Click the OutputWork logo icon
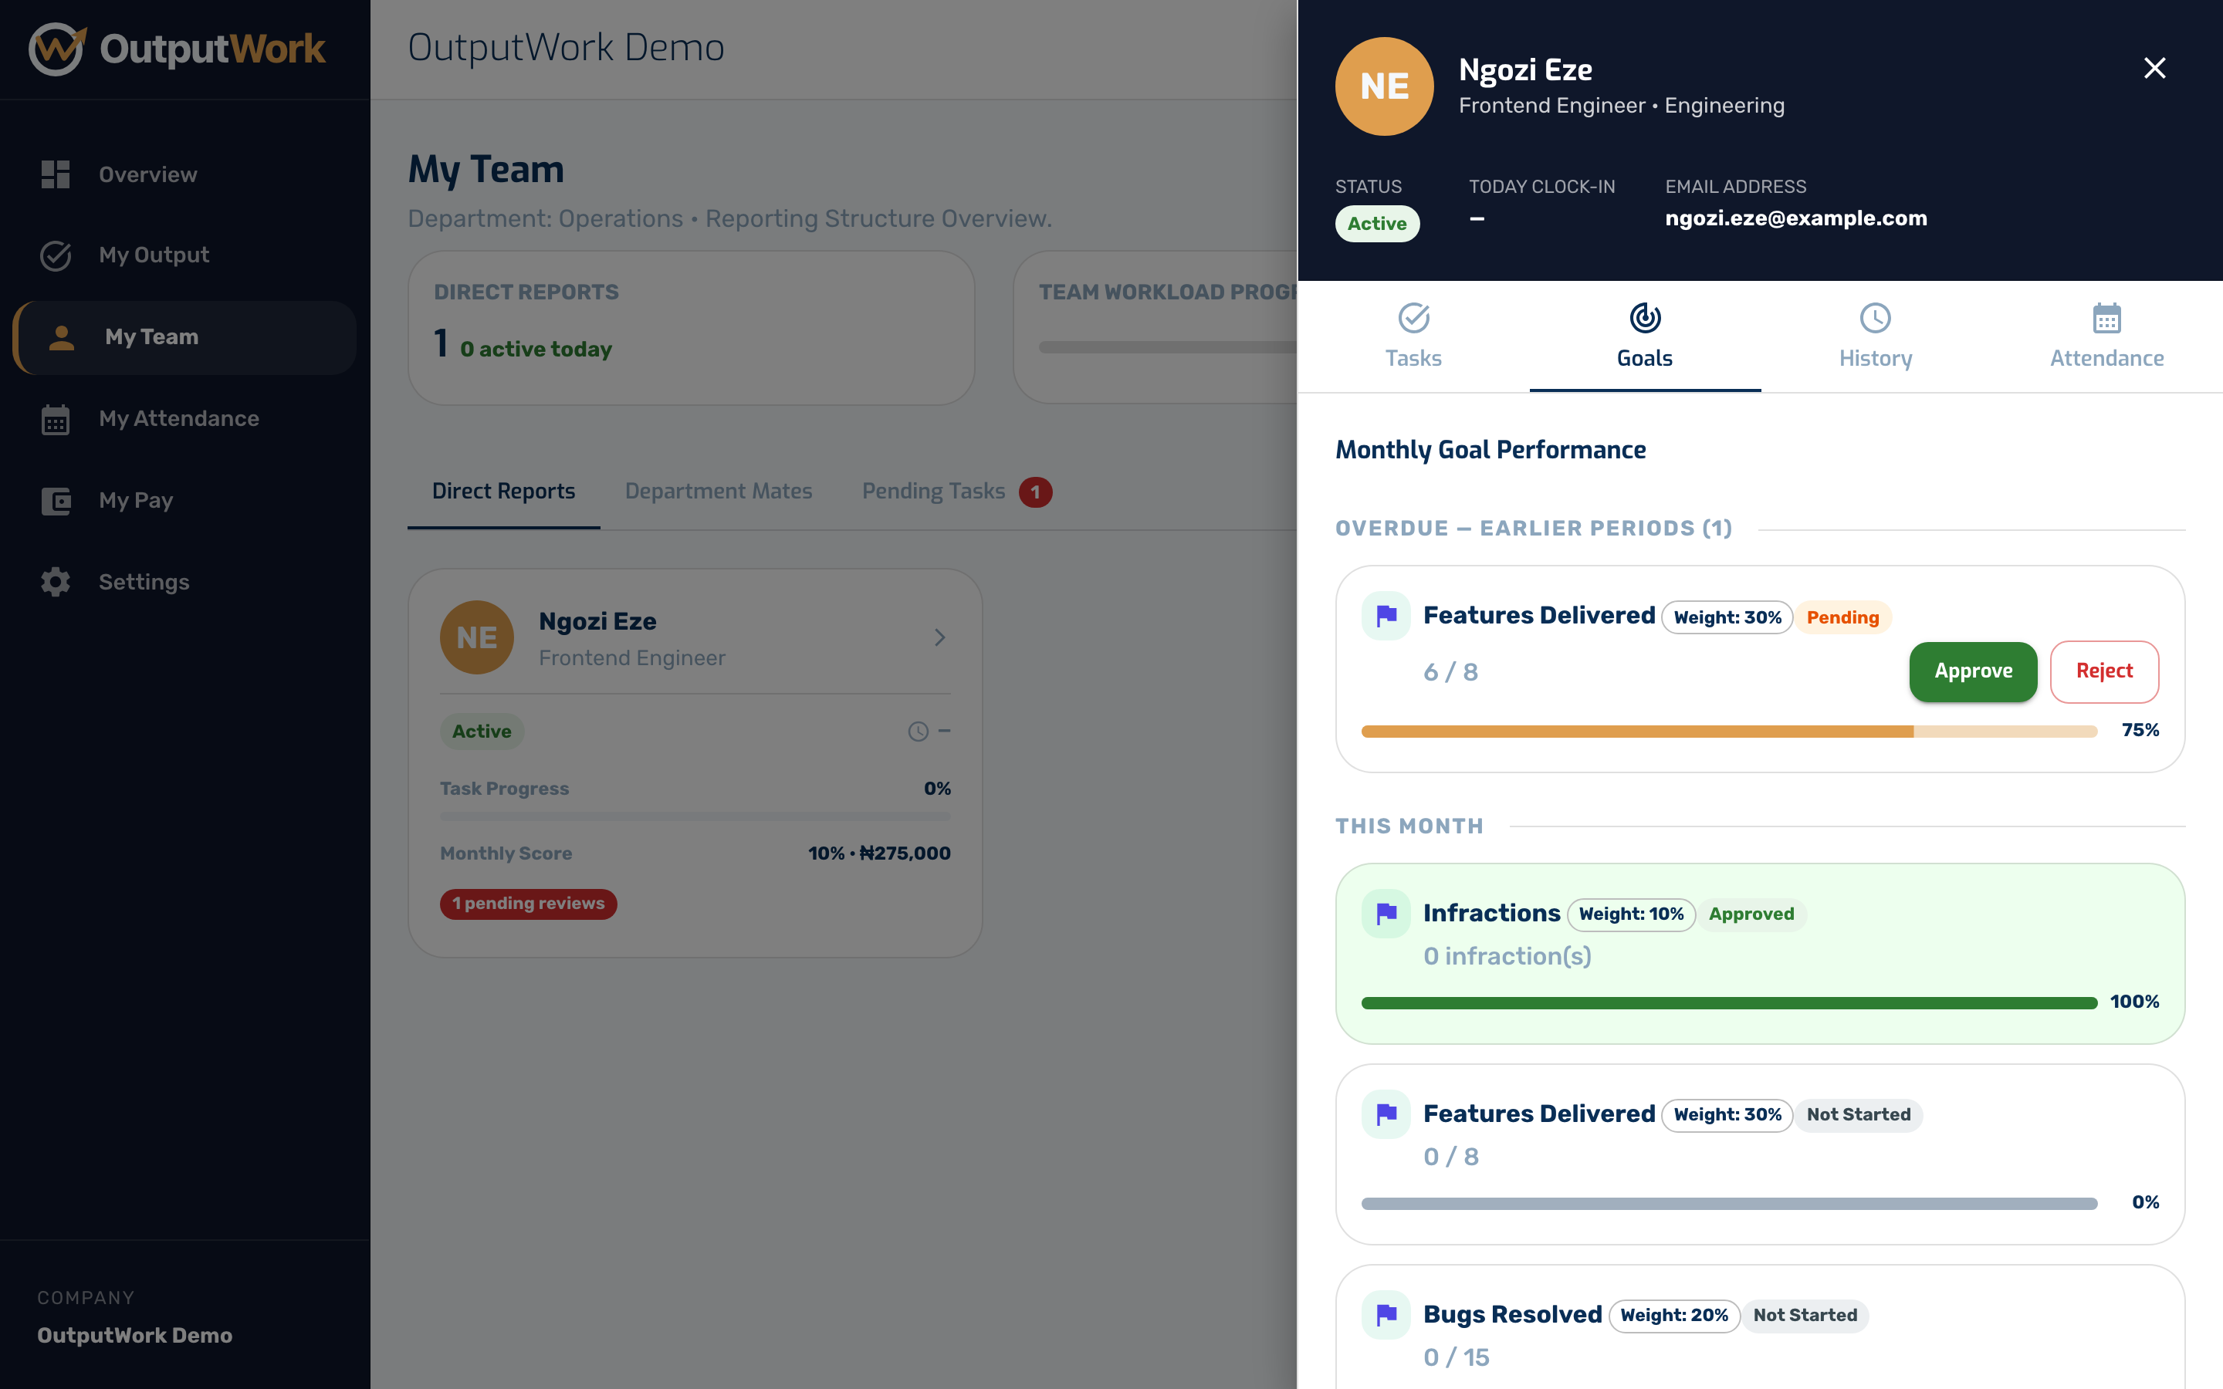The width and height of the screenshot is (2223, 1389). tap(57, 49)
